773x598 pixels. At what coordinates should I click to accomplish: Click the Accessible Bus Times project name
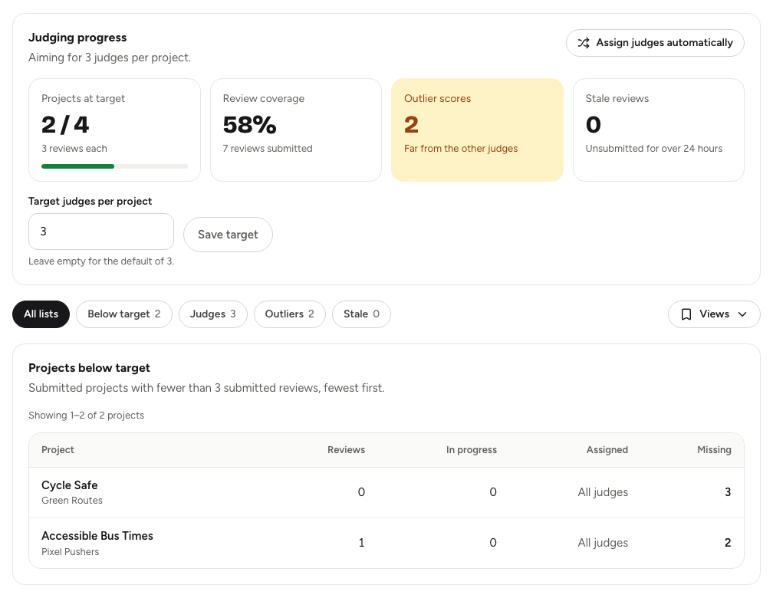click(97, 536)
